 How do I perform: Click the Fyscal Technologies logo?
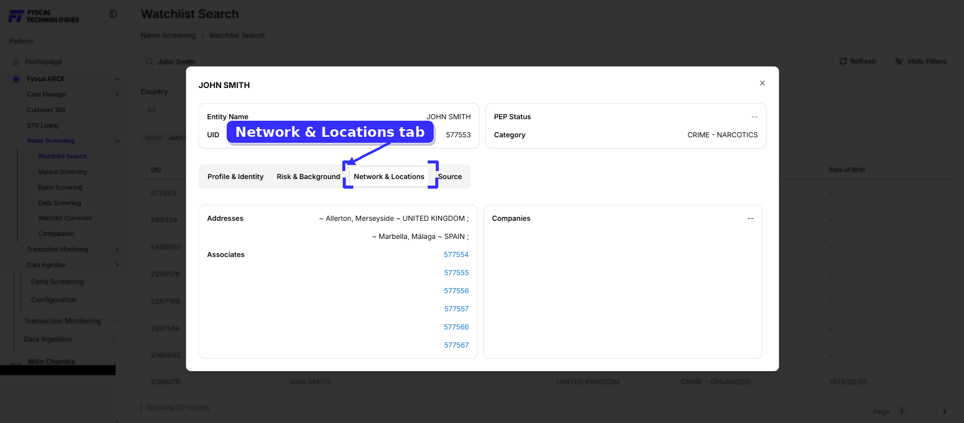pyautogui.click(x=44, y=16)
